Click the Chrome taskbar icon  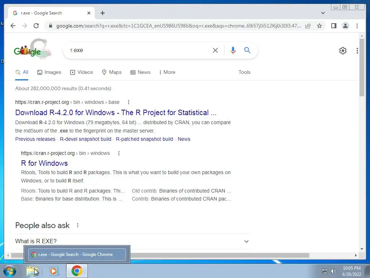77,271
